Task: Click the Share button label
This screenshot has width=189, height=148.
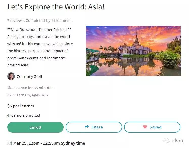Action: [x=97, y=127]
